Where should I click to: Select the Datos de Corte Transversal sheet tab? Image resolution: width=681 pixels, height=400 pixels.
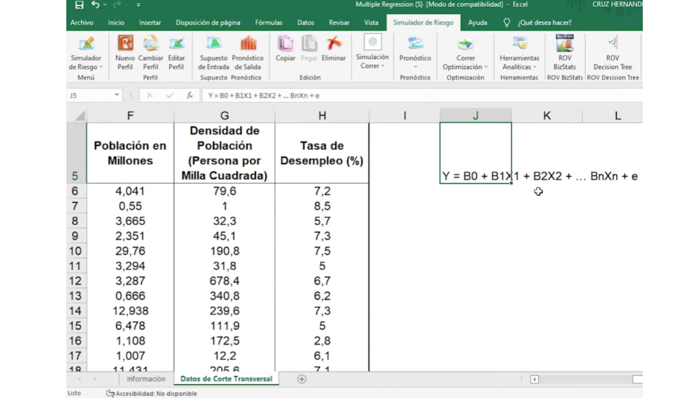click(226, 379)
